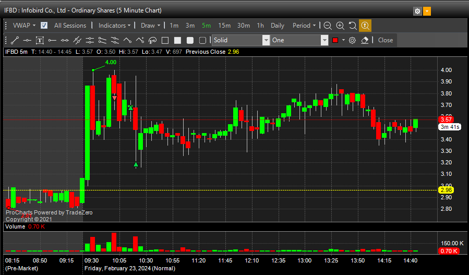Reset chart zoom
The height and width of the screenshot is (275, 469).
(x=353, y=26)
